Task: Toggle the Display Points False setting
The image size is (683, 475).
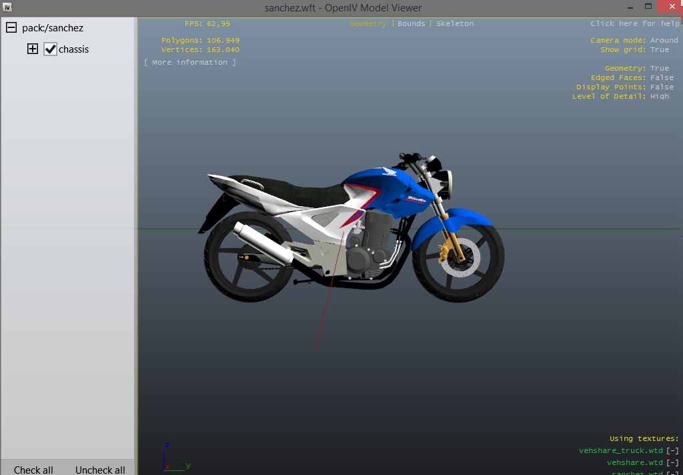Action: point(662,87)
